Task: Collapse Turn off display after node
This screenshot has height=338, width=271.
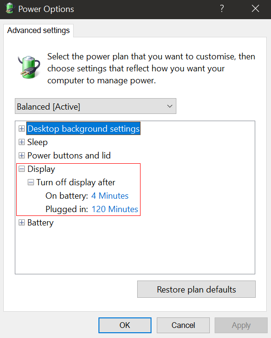Action: tap(31, 182)
